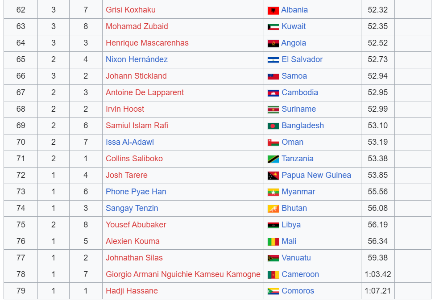Open Sangay Tenzin's article
Screen dimensions: 435x302
click(x=132, y=208)
